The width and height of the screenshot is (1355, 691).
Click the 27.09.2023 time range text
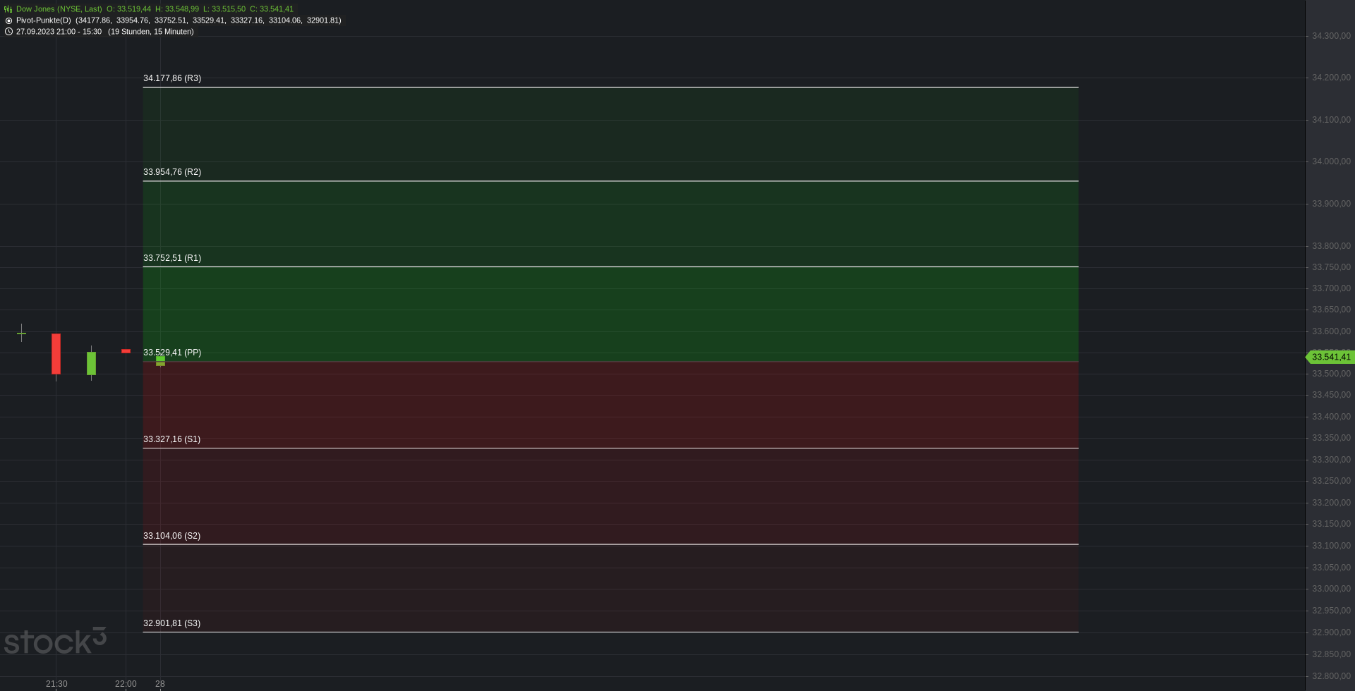coord(59,32)
